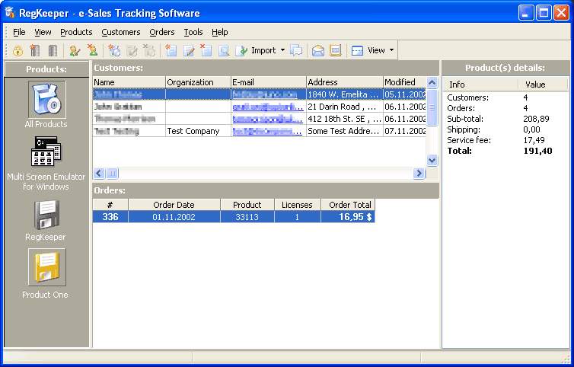This screenshot has height=367, width=574.
Task: Open the Tools menu
Action: (x=193, y=32)
